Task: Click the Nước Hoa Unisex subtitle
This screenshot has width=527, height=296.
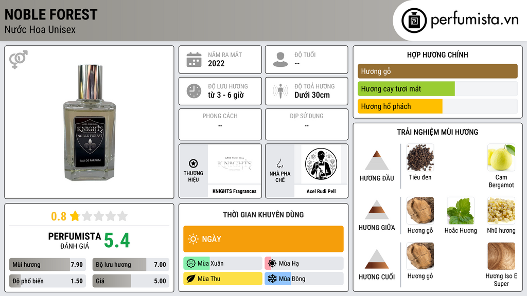Action: 40,30
